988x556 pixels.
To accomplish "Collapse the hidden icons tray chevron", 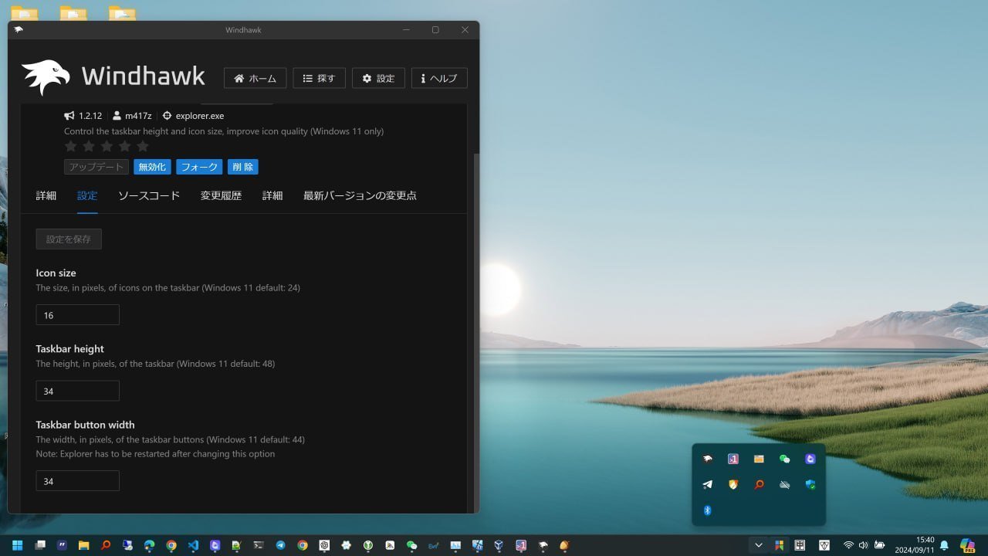I will tap(759, 545).
